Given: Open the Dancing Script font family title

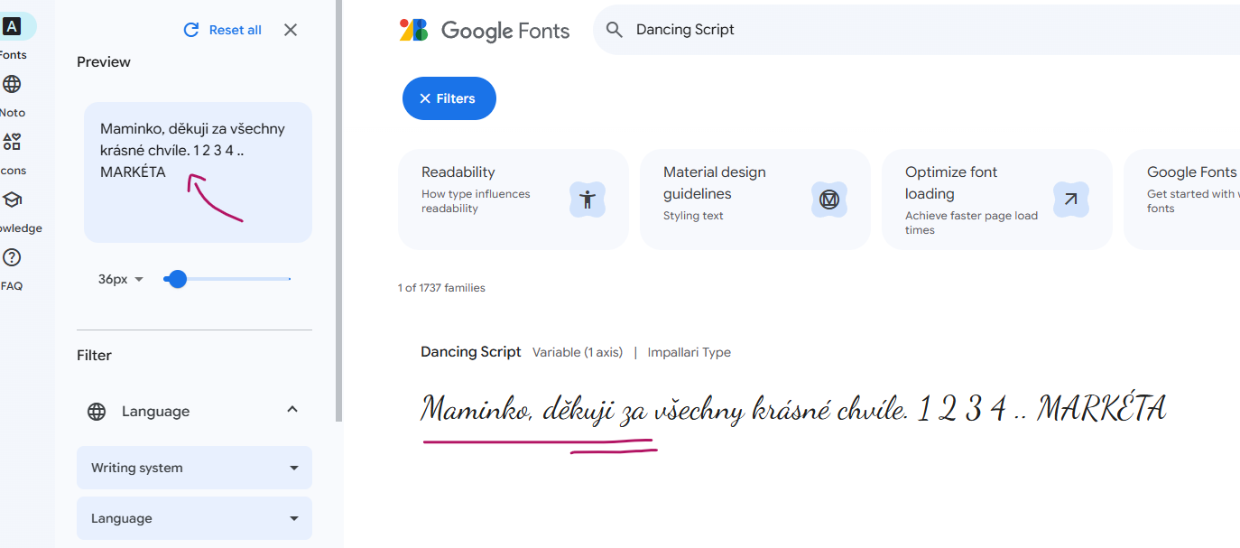Looking at the screenshot, I should coord(471,352).
